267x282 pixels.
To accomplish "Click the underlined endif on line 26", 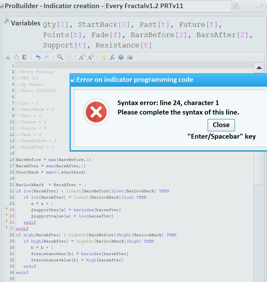I will click(x=30, y=222).
